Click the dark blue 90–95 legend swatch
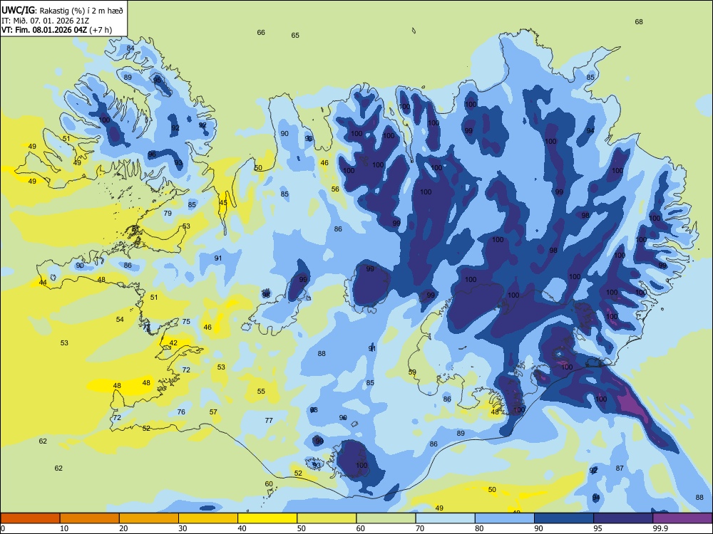The width and height of the screenshot is (713, 534). pyautogui.click(x=564, y=518)
